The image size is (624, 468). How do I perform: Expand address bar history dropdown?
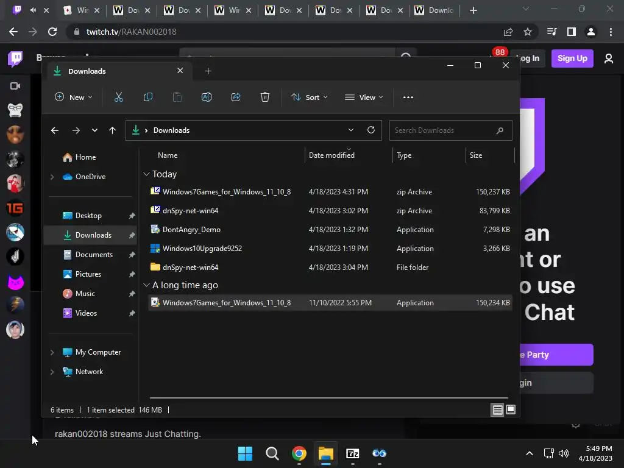pos(350,130)
